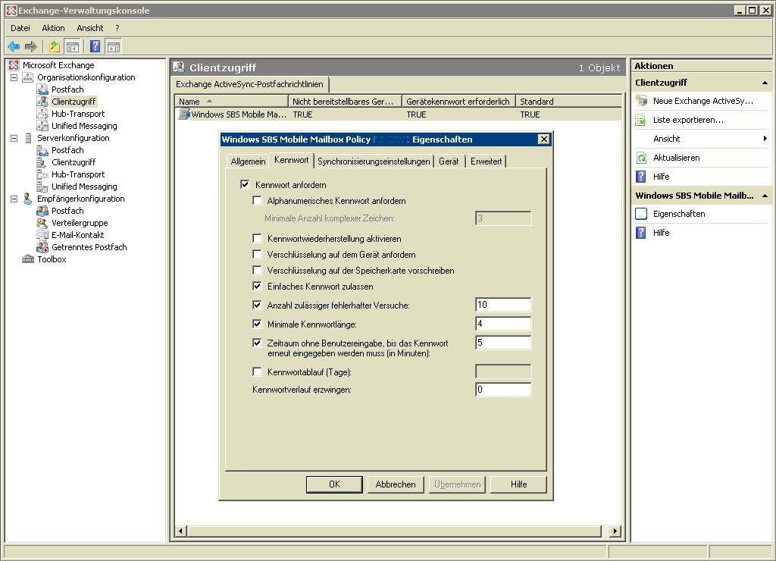776x561 pixels.
Task: Open the Toolbox node icon
Action: coord(28,259)
